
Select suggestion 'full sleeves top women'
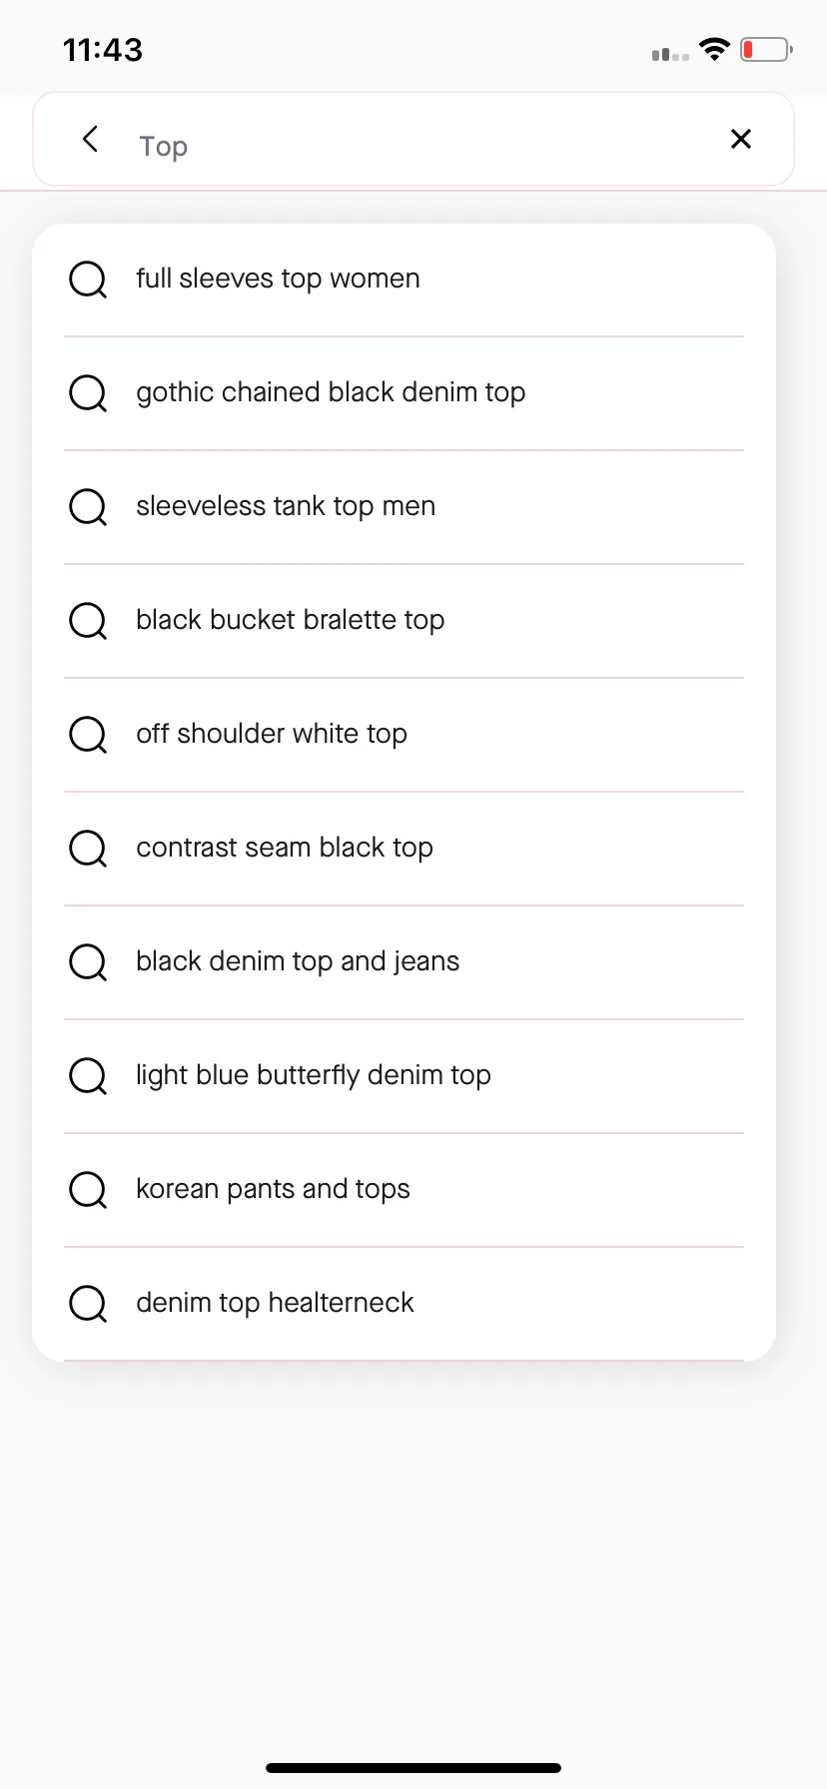(404, 280)
